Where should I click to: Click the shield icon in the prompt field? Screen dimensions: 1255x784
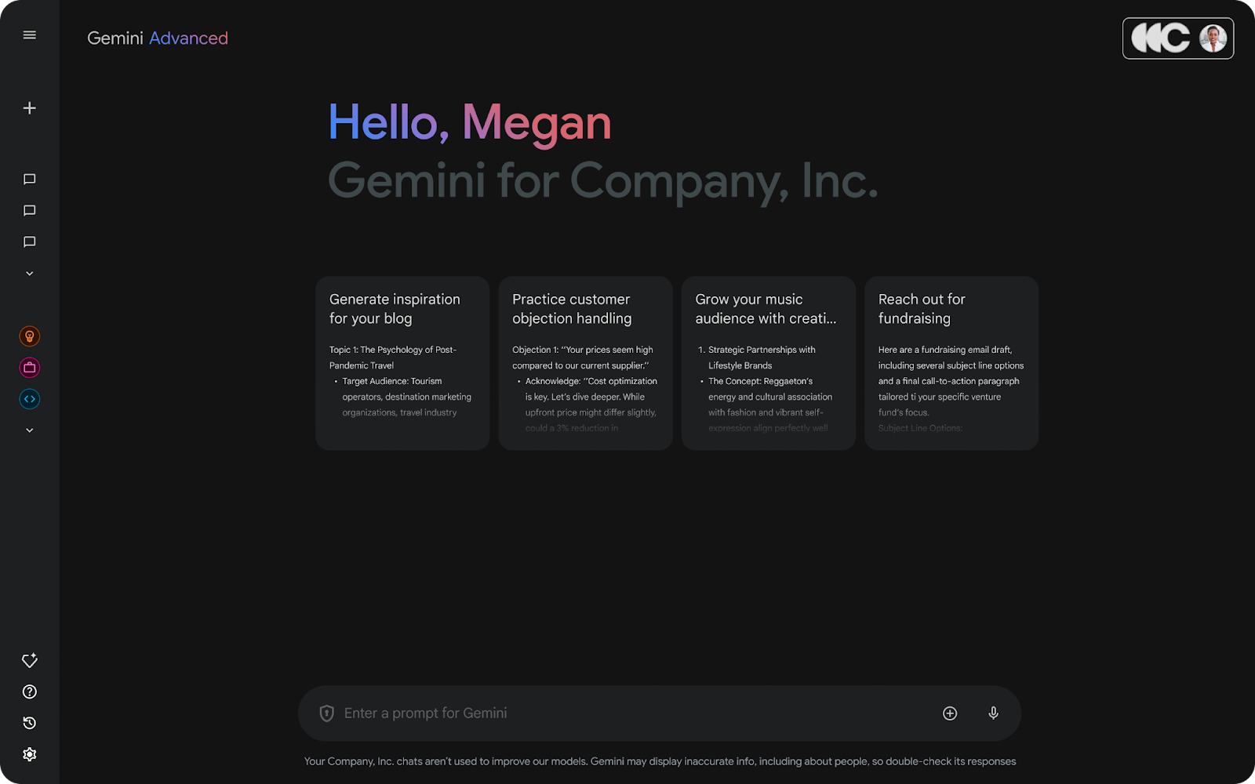[326, 713]
